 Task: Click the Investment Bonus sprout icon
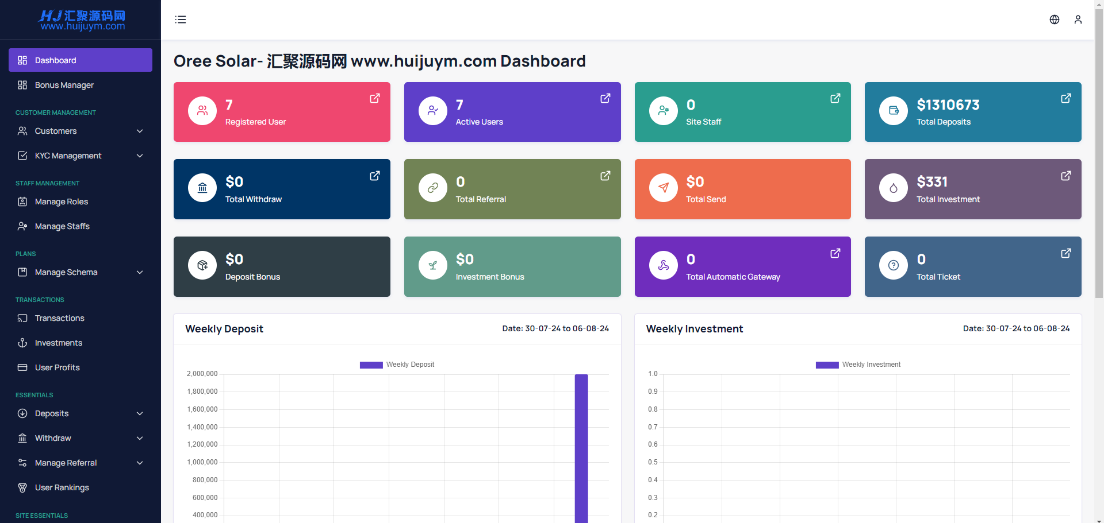(433, 265)
